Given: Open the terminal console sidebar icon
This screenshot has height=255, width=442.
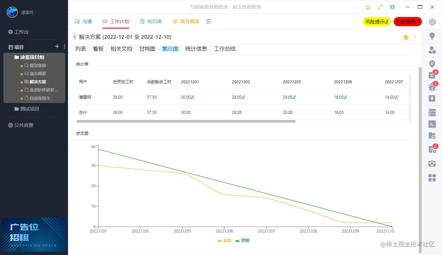Looking at the screenshot, I should coord(432,124).
